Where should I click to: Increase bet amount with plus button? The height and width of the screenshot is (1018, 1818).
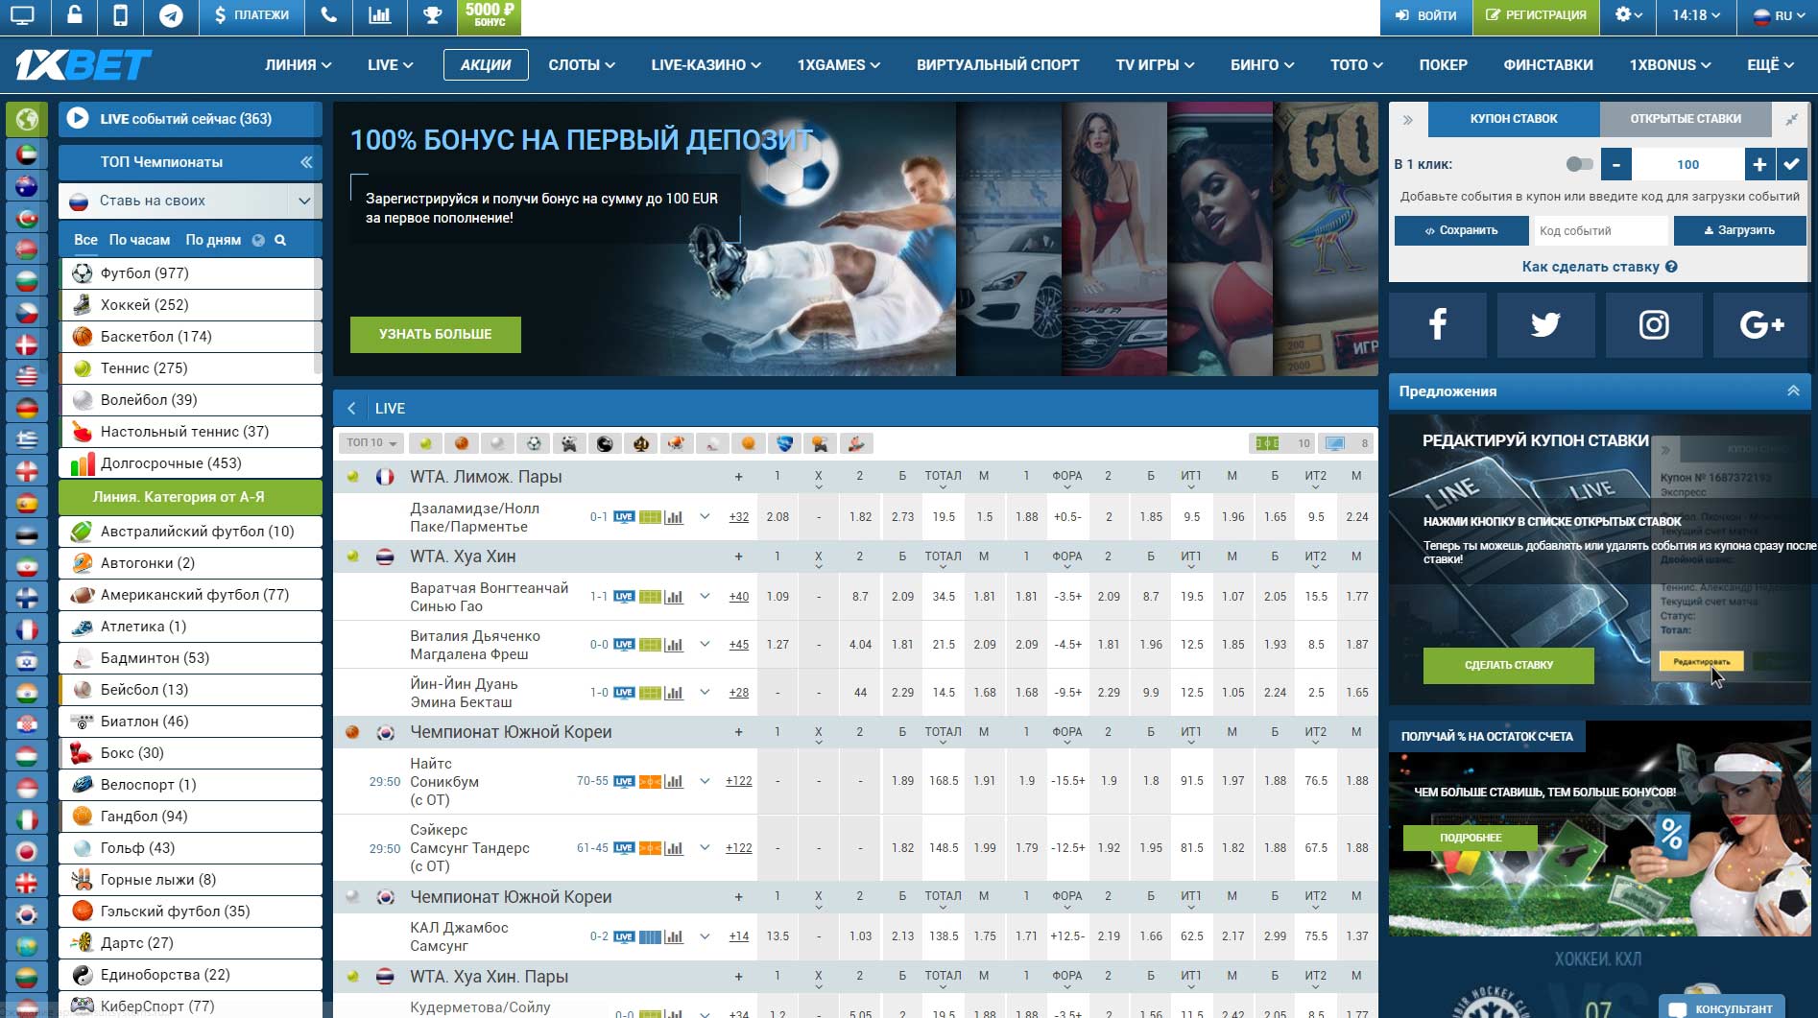click(x=1758, y=164)
